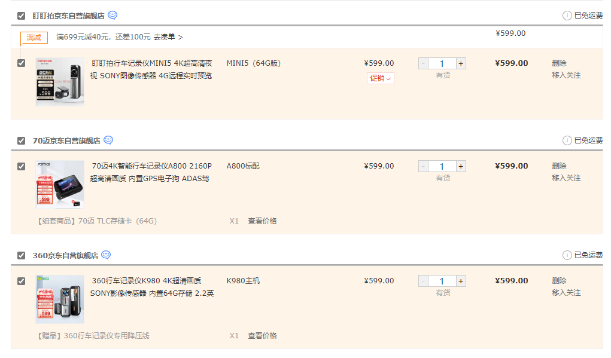Click 已免运费 info icon for 70迈 store
Image resolution: width=611 pixels, height=358 pixels.
[566, 139]
